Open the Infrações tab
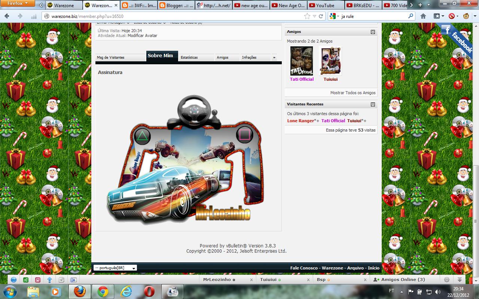Image resolution: width=479 pixels, height=299 pixels. 255,58
